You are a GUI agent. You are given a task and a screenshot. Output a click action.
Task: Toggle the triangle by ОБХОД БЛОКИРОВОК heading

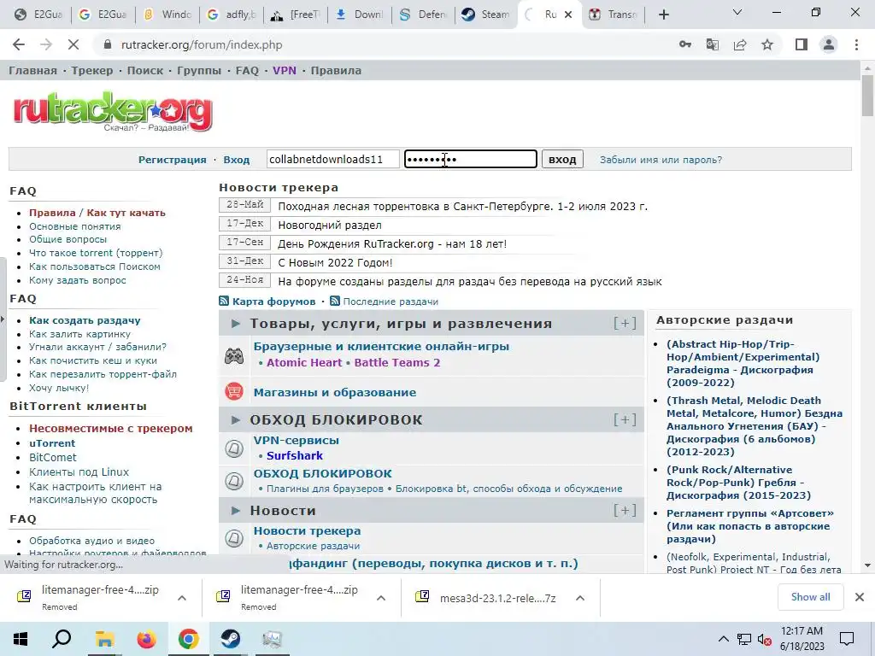pyautogui.click(x=236, y=419)
